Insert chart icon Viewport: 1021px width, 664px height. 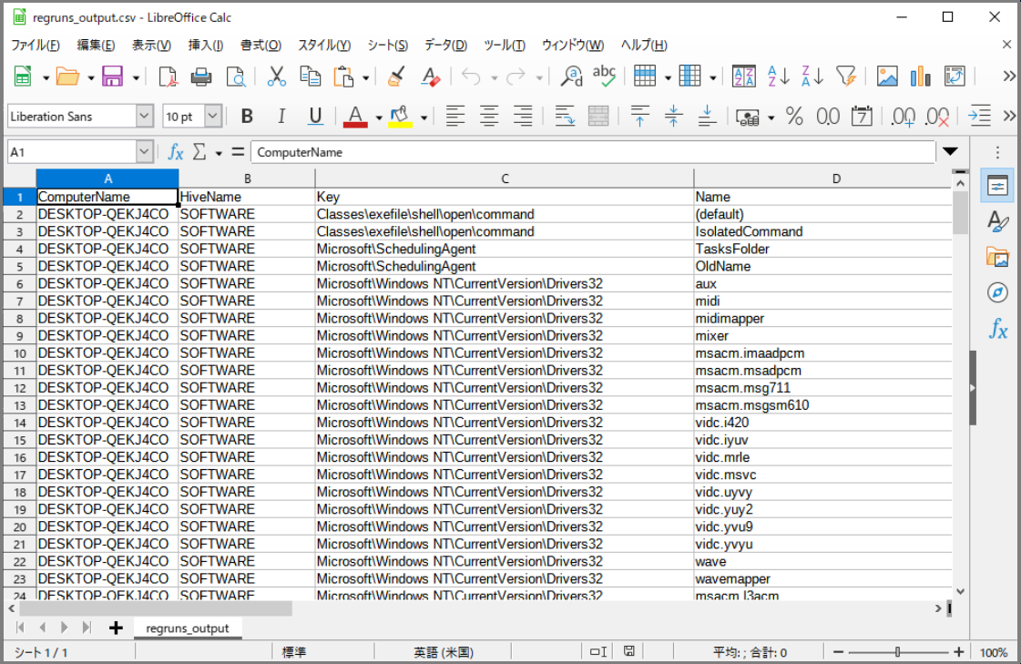tap(921, 77)
